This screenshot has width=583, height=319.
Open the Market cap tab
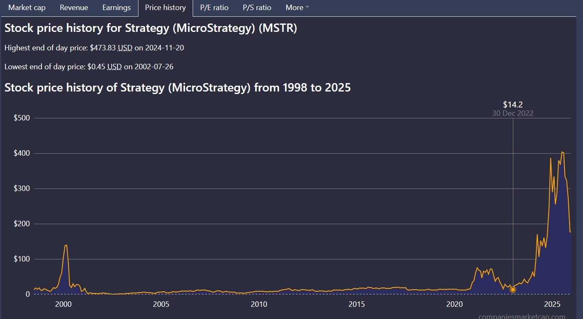(27, 8)
